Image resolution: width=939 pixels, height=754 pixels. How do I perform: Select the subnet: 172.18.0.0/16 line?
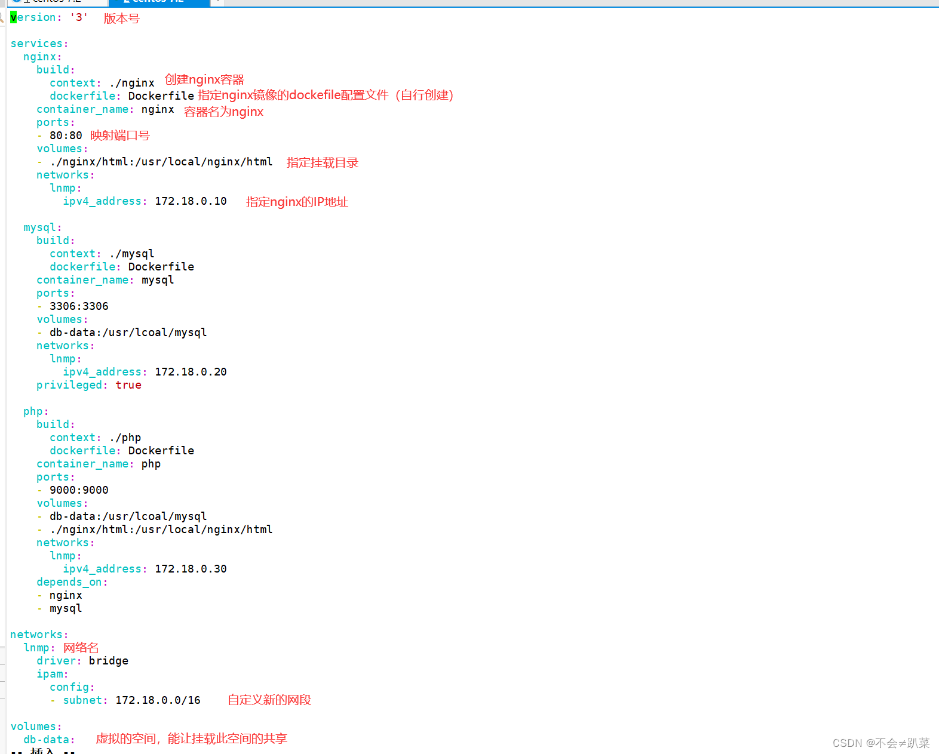pyautogui.click(x=131, y=700)
